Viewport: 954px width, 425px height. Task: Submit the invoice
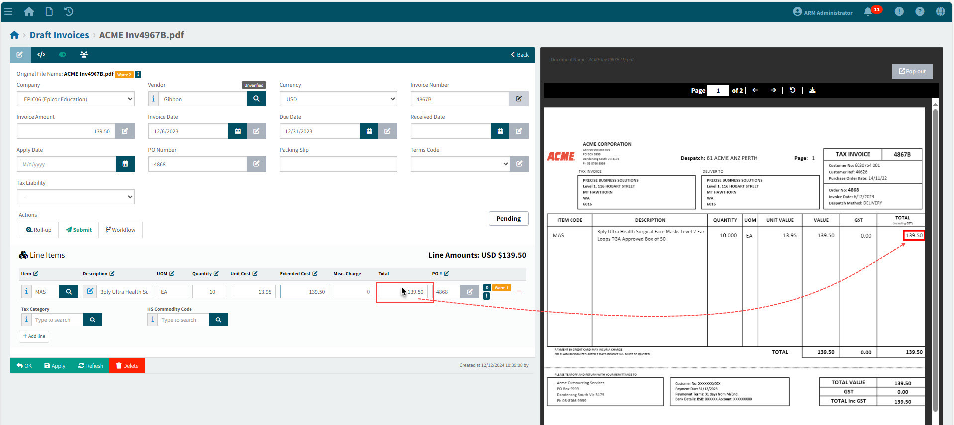[79, 230]
